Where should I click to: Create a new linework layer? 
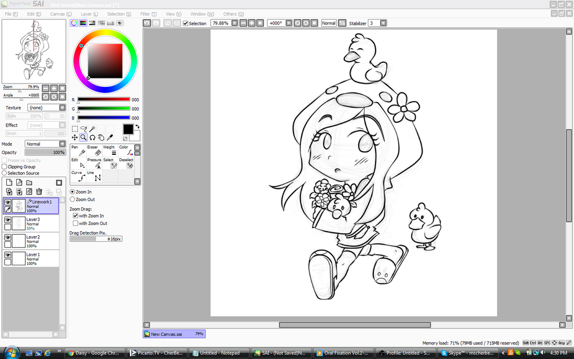point(19,182)
